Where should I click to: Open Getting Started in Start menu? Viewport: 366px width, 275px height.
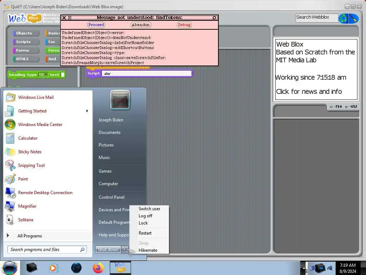(x=48, y=111)
